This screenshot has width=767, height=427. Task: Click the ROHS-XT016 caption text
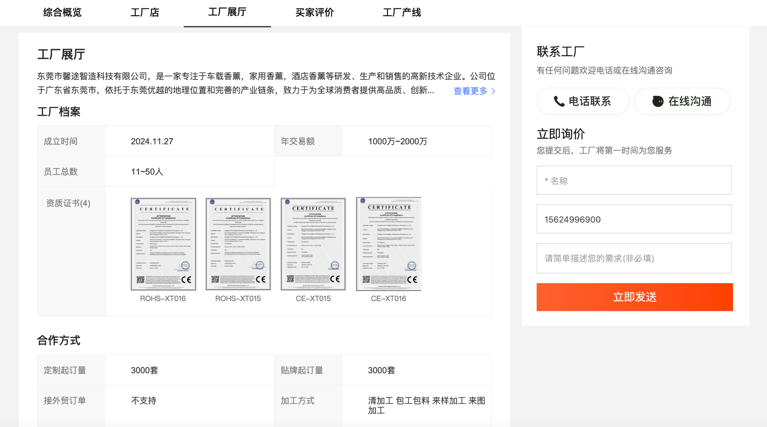pos(163,299)
